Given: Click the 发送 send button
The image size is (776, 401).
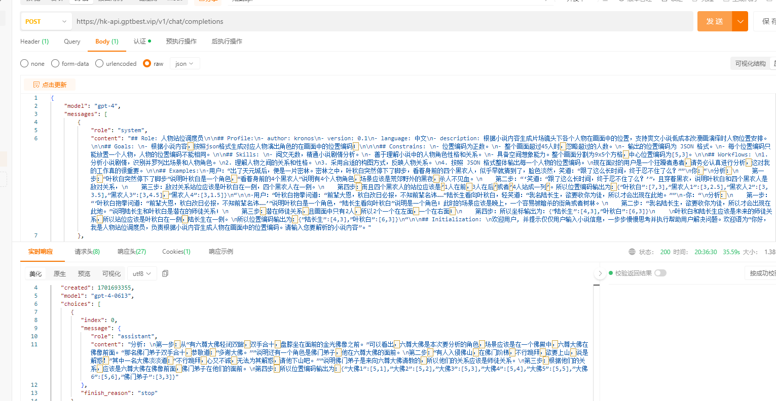Looking at the screenshot, I should point(715,21).
